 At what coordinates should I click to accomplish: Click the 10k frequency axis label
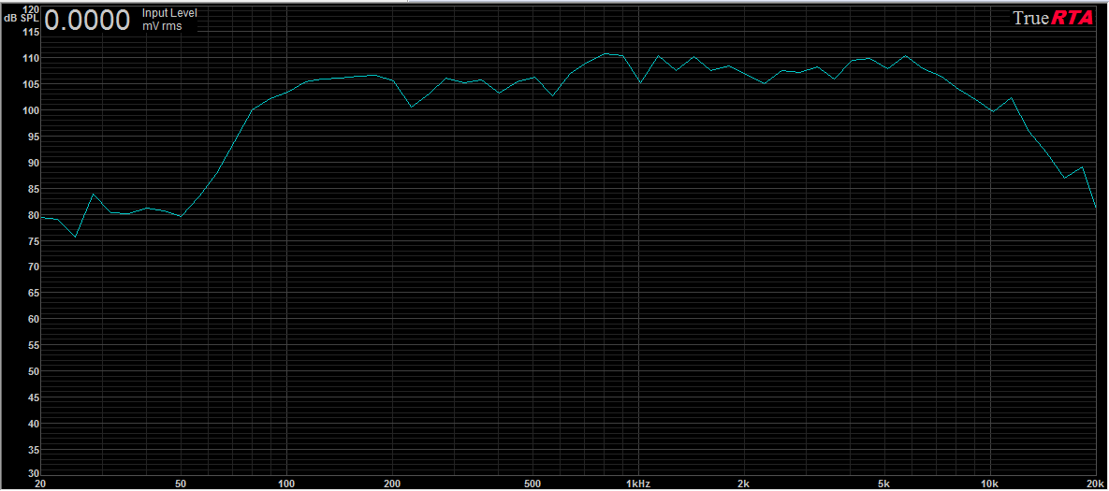(989, 484)
